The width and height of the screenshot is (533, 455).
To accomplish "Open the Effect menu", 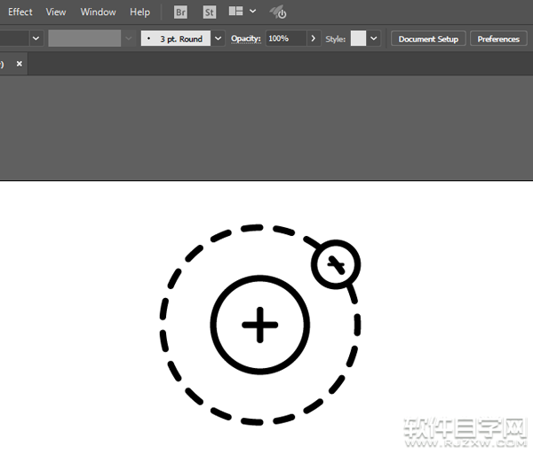I will [20, 12].
